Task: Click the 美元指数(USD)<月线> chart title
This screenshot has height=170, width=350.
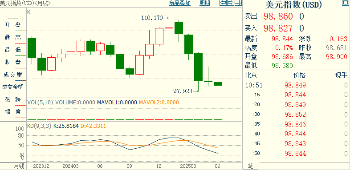Action: tap(25, 3)
